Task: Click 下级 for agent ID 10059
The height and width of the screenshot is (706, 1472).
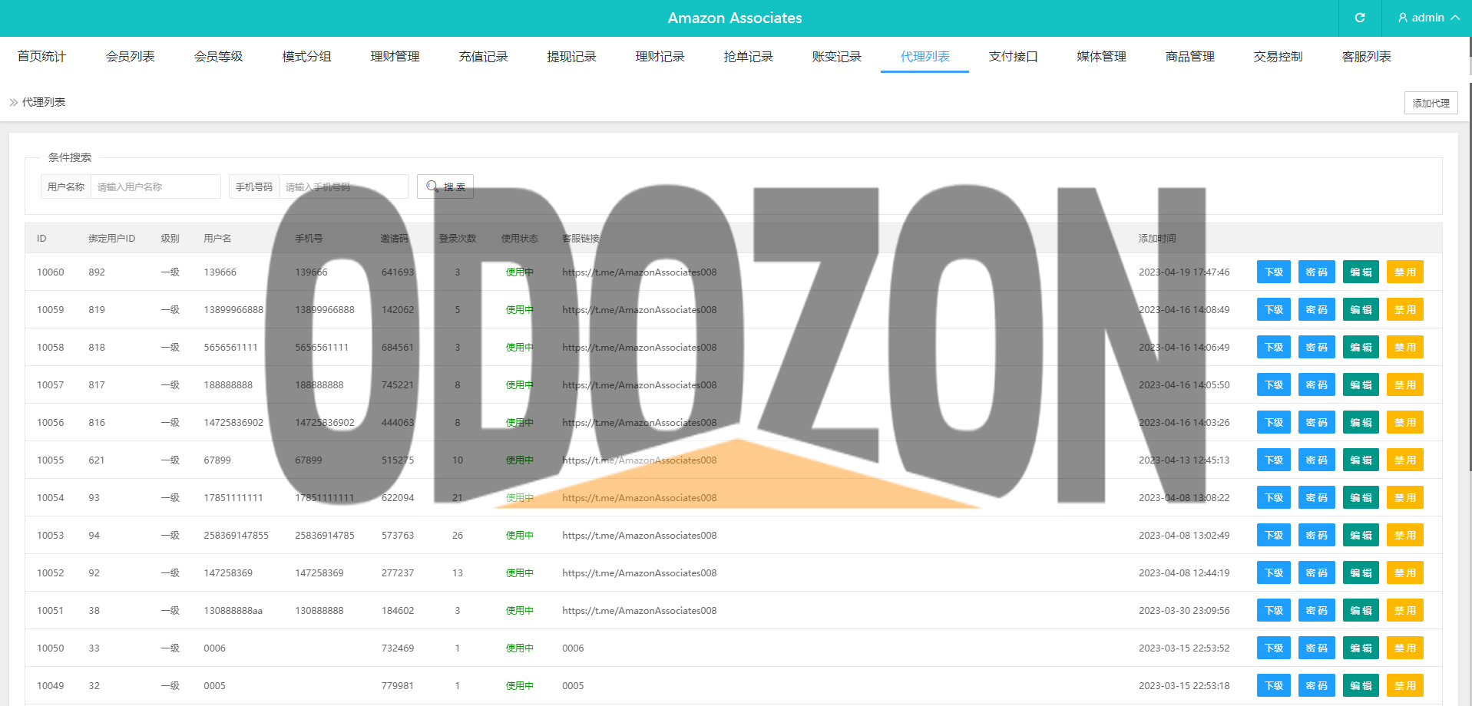Action: pyautogui.click(x=1274, y=310)
